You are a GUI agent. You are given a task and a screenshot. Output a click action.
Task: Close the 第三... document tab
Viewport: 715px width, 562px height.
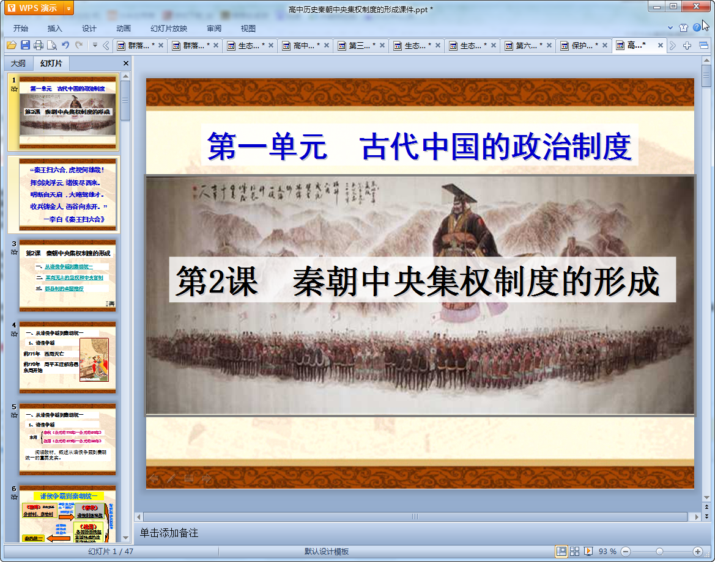coord(382,45)
